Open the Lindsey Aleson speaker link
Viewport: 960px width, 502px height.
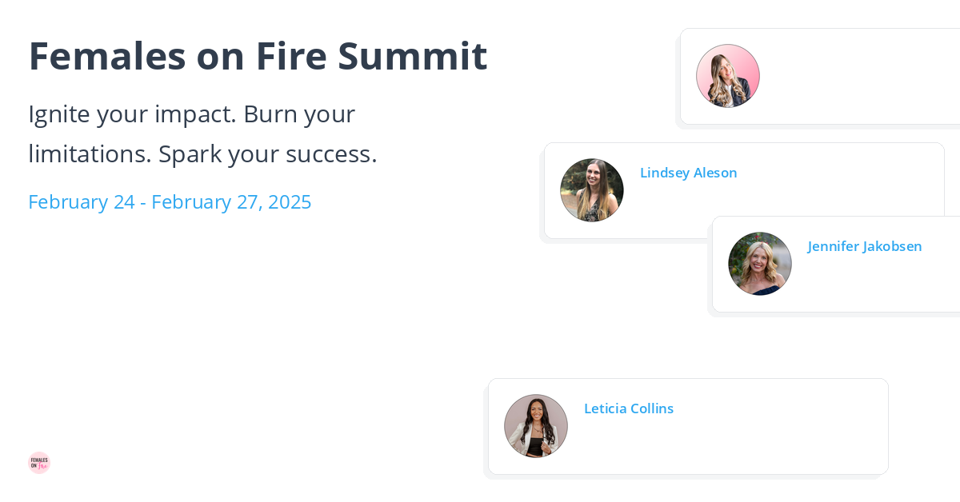click(x=688, y=173)
